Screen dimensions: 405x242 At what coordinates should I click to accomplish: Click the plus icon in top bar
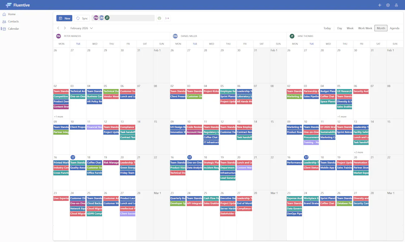click(x=379, y=5)
